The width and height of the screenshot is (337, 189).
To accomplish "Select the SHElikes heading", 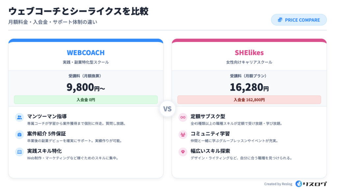I will (x=249, y=53).
